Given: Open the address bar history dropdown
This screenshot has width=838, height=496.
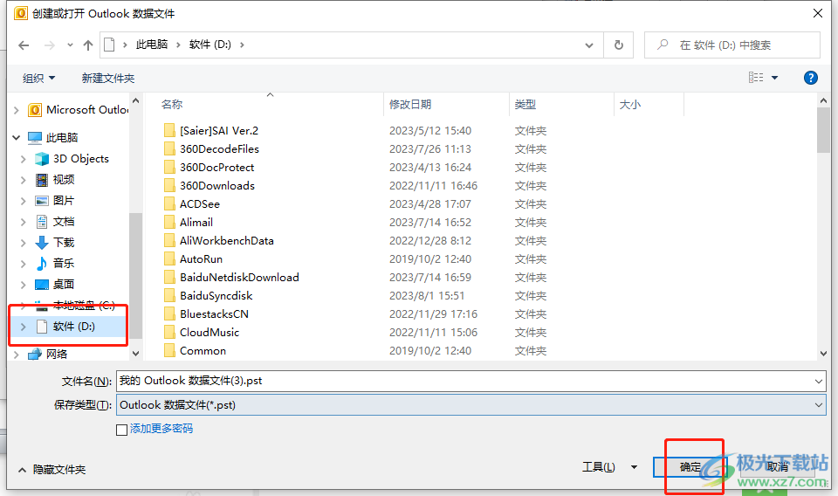Looking at the screenshot, I should (589, 45).
